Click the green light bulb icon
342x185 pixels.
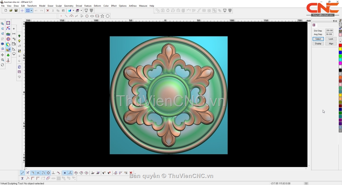(19, 36)
